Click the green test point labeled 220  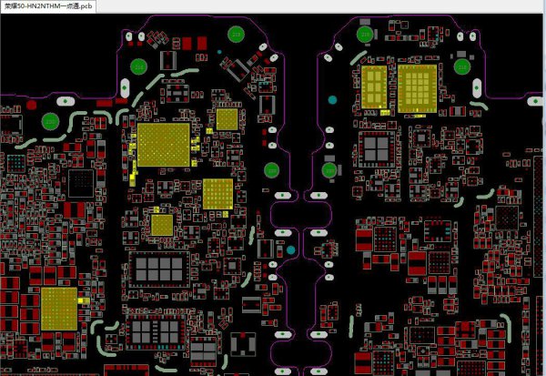coord(50,120)
